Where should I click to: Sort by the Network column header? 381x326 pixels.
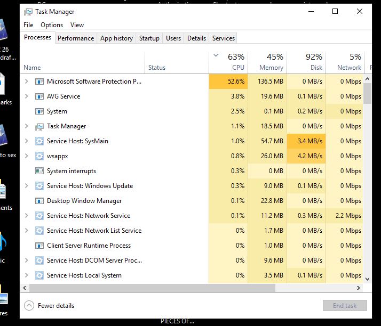click(x=345, y=62)
